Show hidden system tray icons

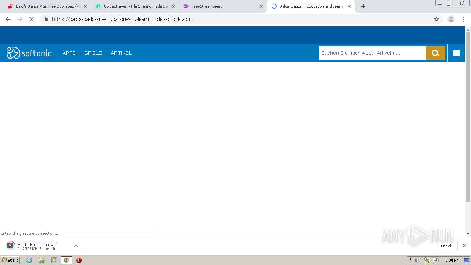(x=410, y=260)
